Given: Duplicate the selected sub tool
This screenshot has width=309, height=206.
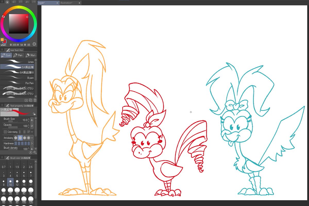Looking at the screenshot, I should [x=31, y=100].
